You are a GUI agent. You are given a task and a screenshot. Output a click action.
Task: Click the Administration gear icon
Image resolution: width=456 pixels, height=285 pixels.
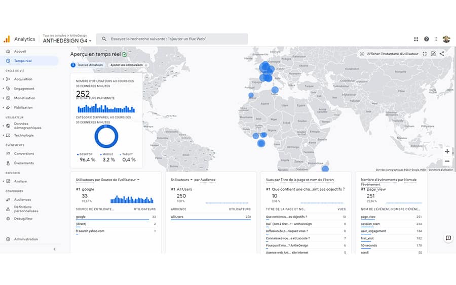(x=8, y=239)
